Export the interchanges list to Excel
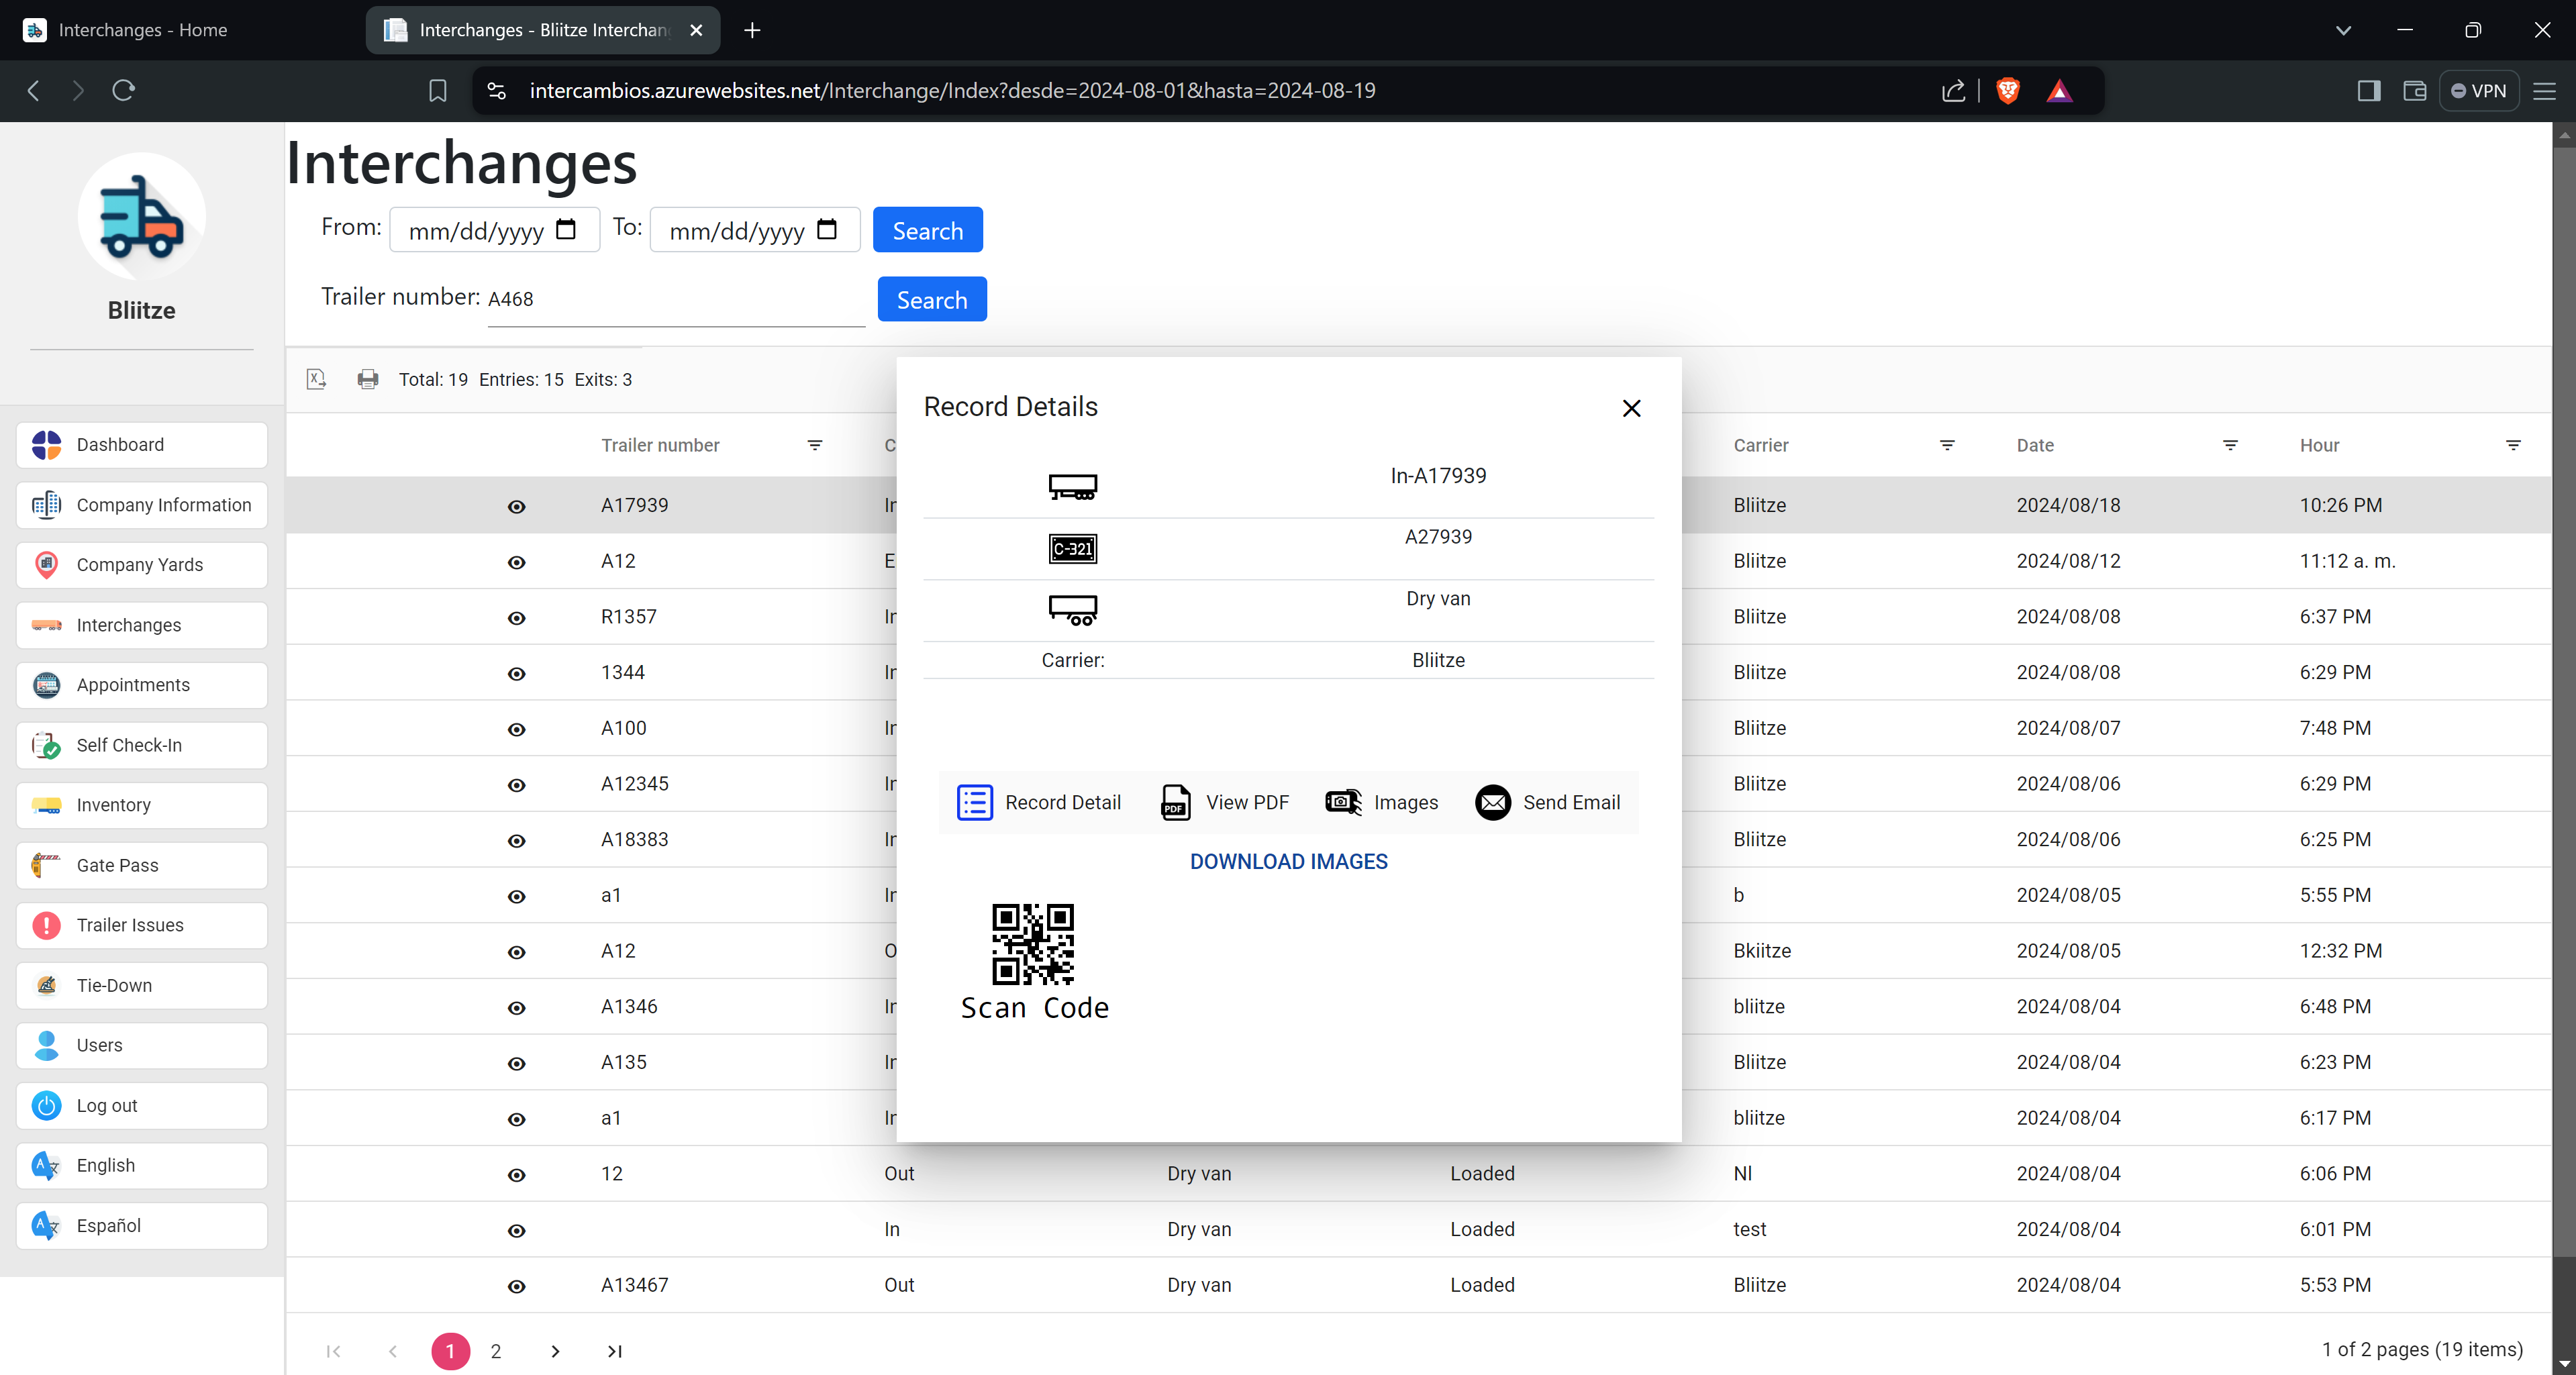2576x1375 pixels. (316, 379)
